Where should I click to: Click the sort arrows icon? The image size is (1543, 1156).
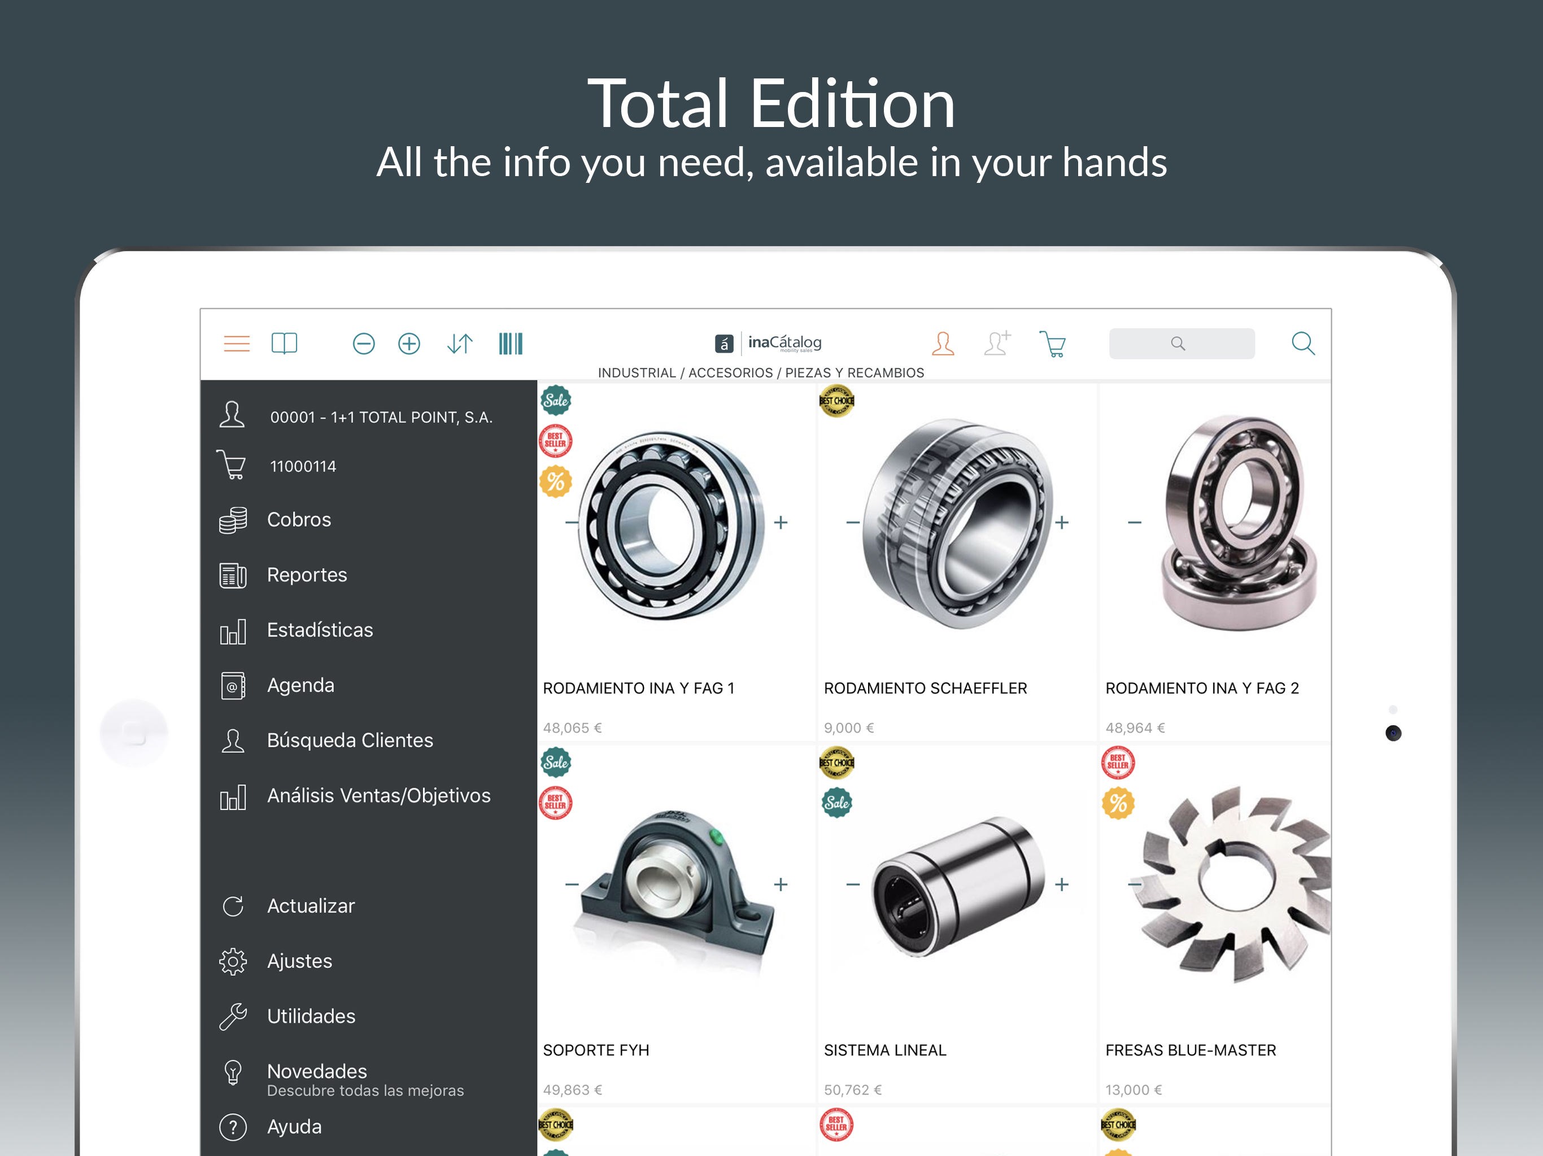[x=460, y=344]
